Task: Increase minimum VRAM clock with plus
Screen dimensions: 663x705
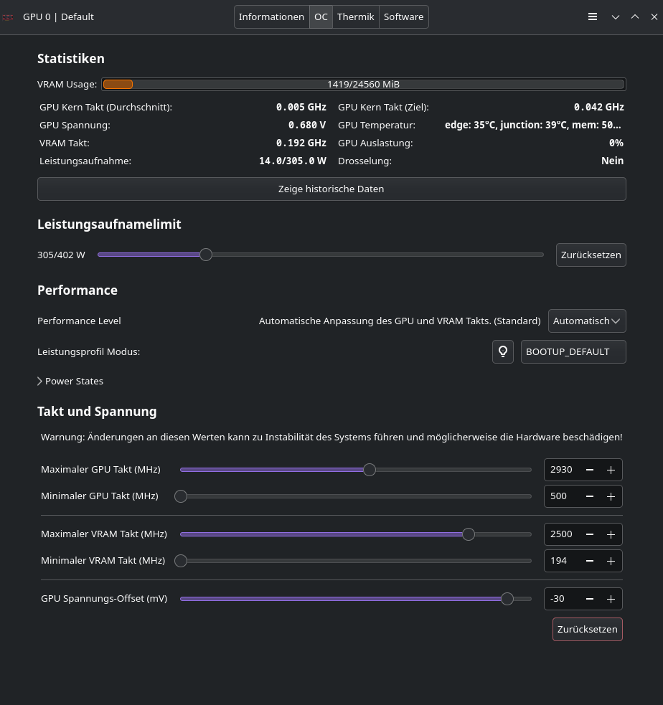Action: tap(611, 561)
